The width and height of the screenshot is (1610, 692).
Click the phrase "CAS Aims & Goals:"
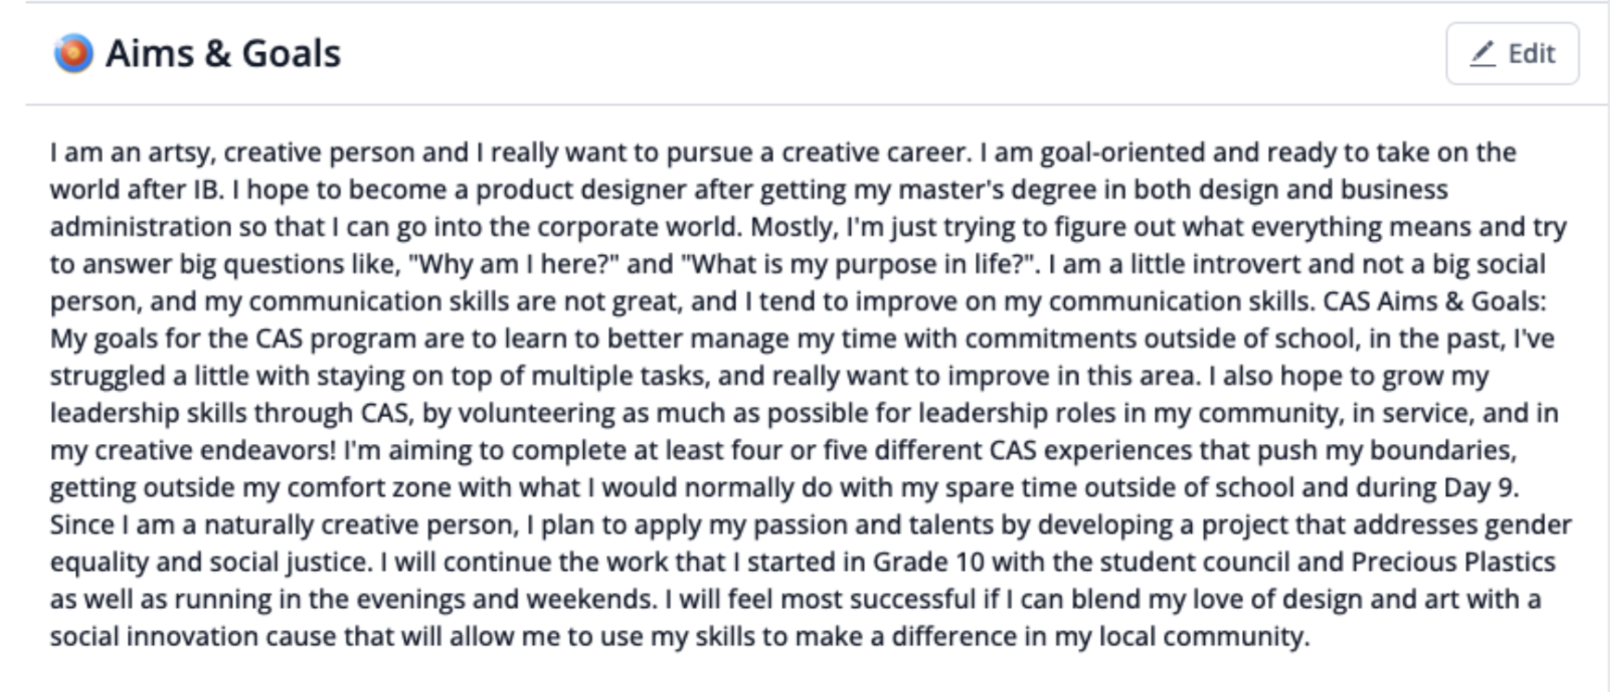(x=1435, y=301)
